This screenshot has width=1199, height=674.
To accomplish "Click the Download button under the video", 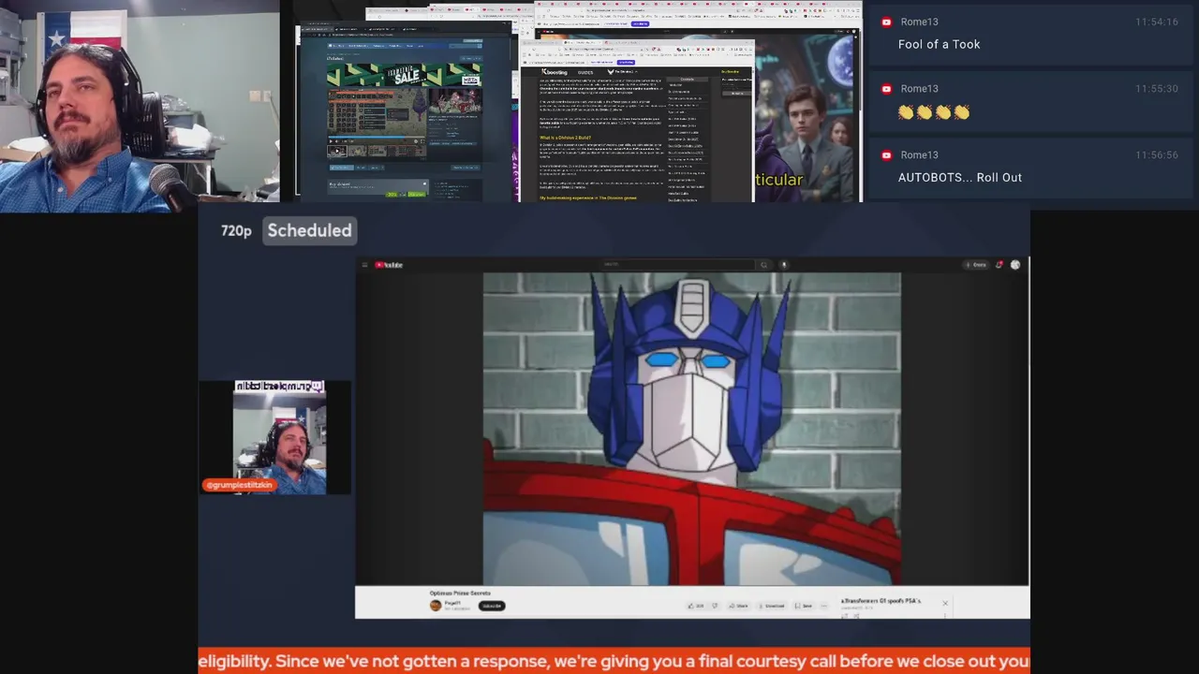I will pos(770,606).
